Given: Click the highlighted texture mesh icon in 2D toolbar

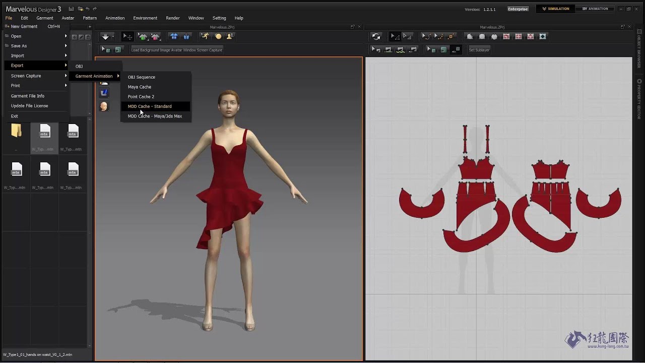Looking at the screenshot, I should coord(456,49).
